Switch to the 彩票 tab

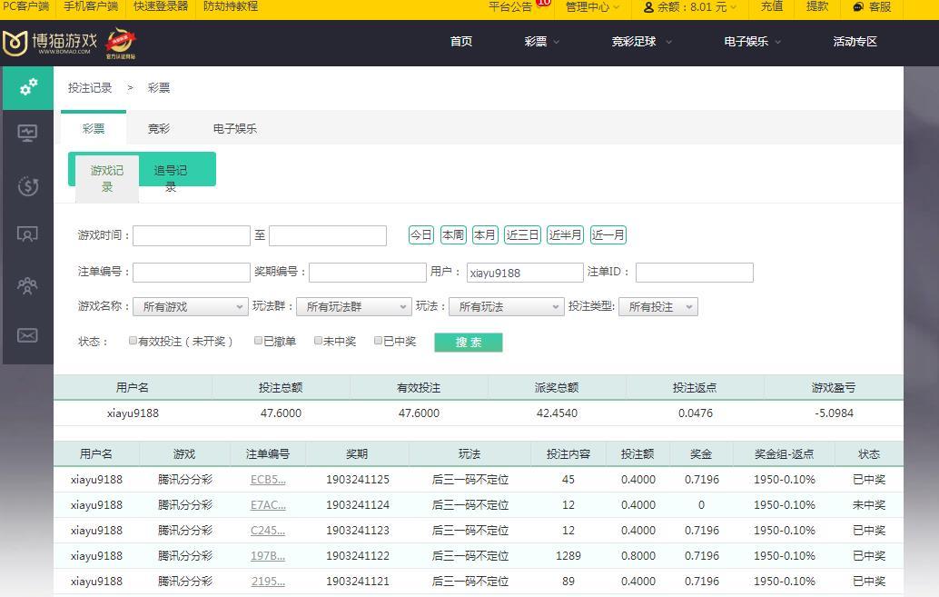(94, 128)
